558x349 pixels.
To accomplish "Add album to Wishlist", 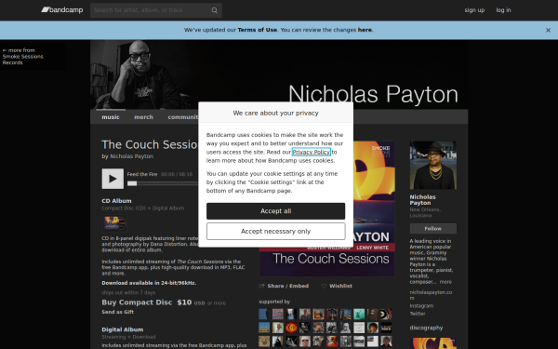I will (x=337, y=286).
